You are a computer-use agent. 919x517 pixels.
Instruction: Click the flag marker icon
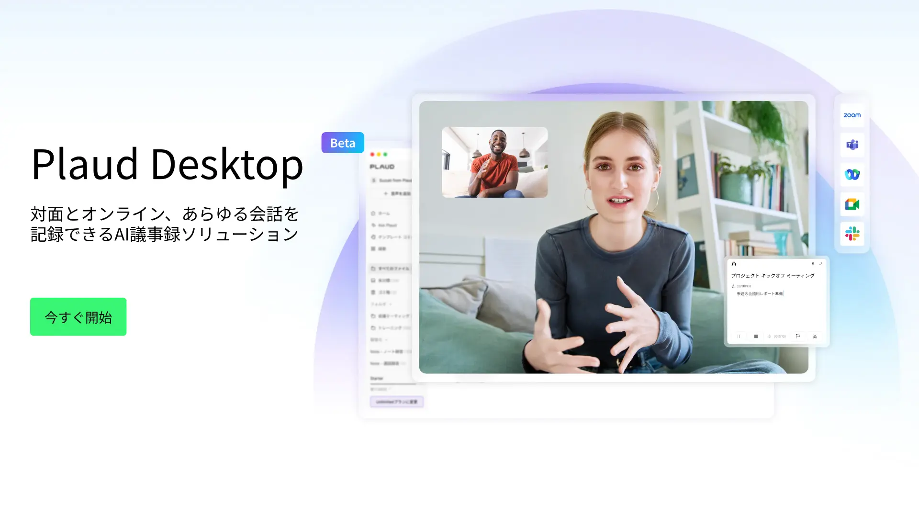pos(797,336)
